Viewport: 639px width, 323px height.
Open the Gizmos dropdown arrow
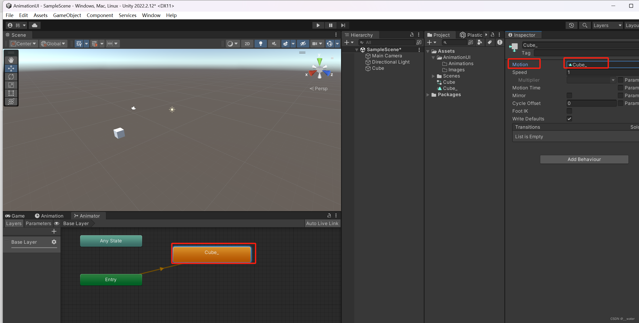pos(337,44)
